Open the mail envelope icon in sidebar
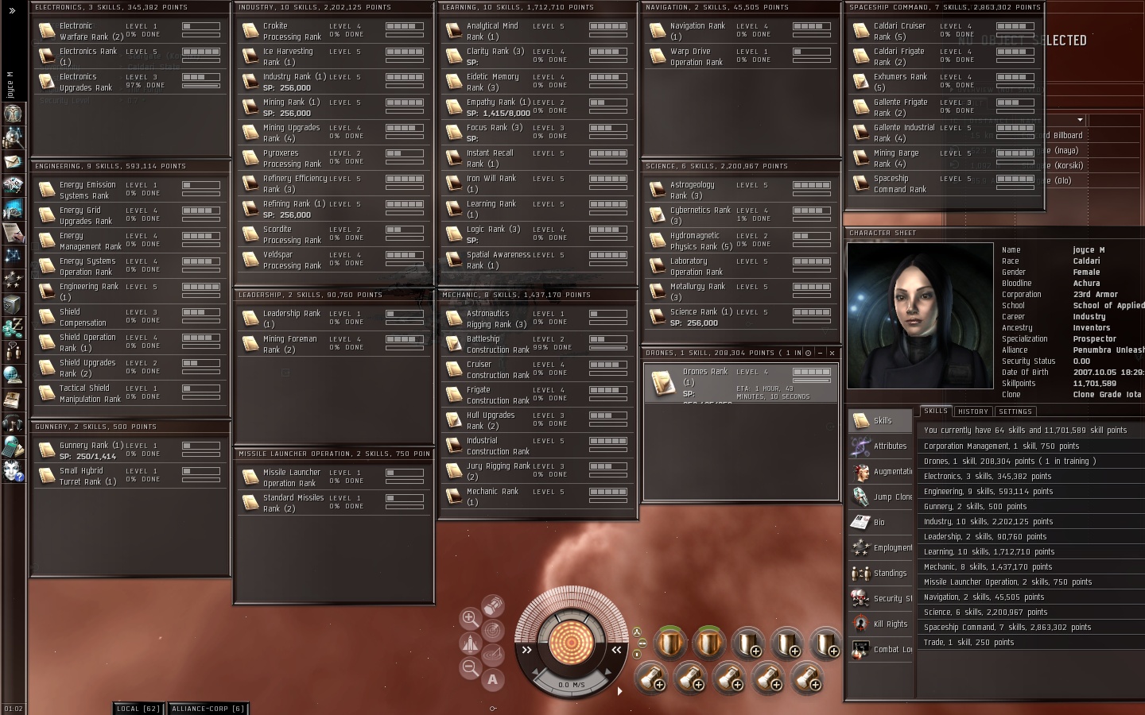This screenshot has width=1145, height=715. 13,161
